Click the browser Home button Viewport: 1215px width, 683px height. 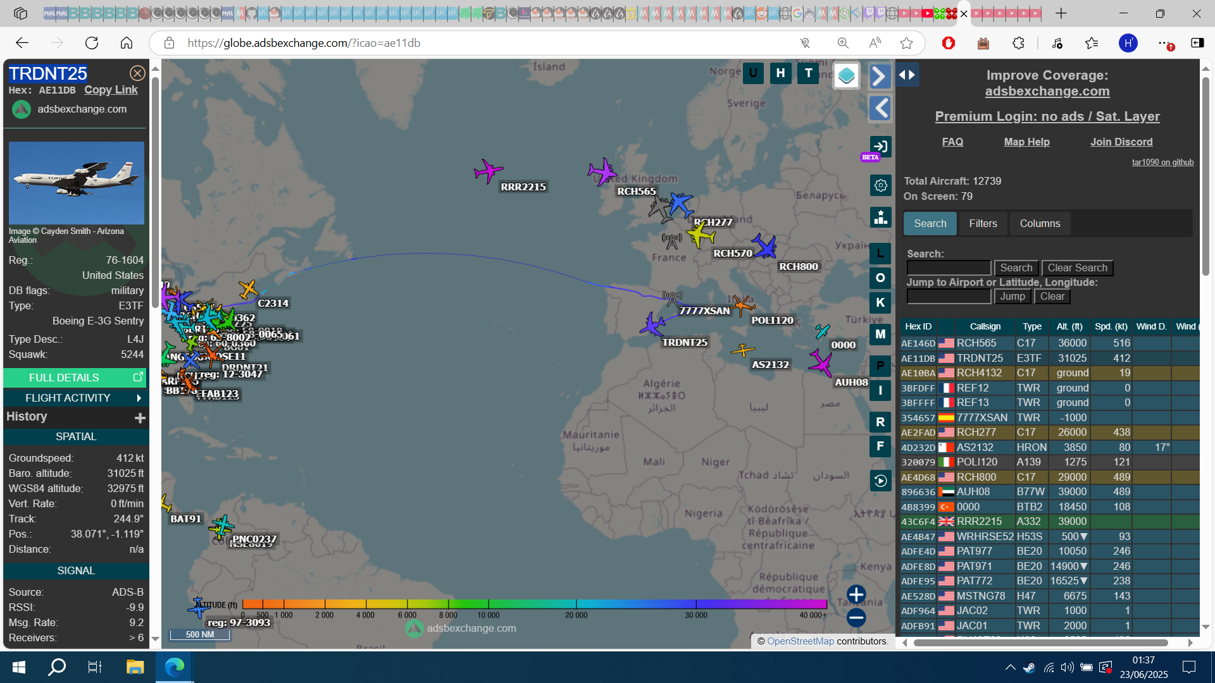click(127, 43)
